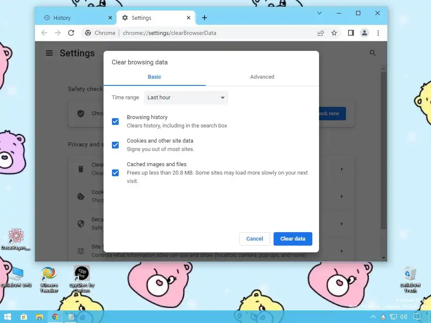
Task: Open the Chrome three-dot menu
Action: pyautogui.click(x=378, y=33)
